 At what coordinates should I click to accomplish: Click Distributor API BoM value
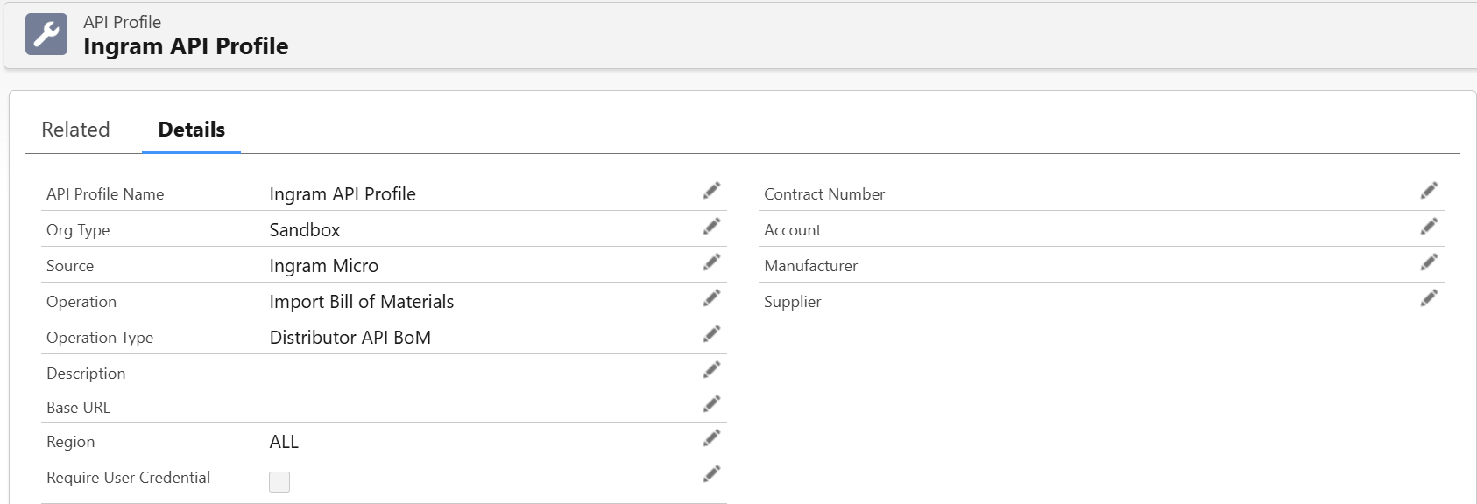click(x=350, y=338)
